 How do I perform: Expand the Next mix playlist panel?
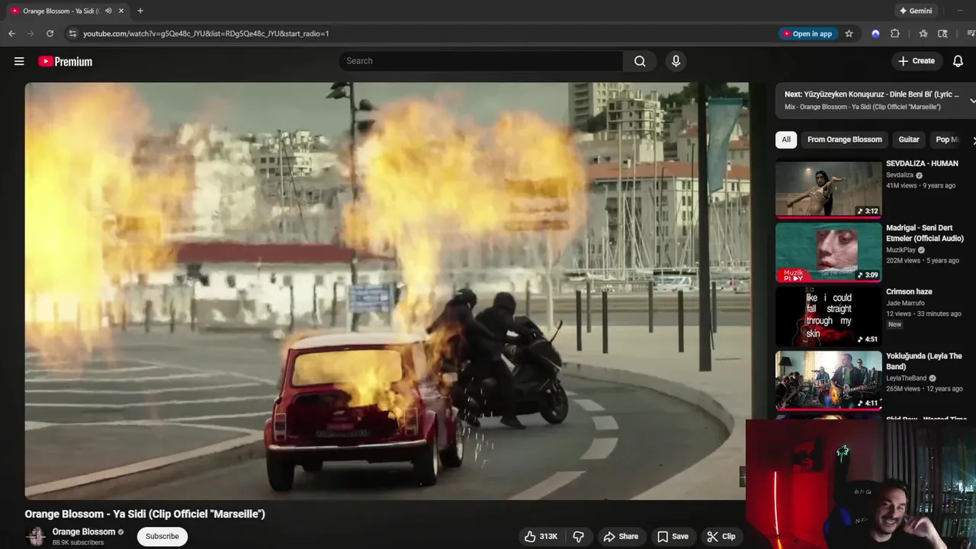972,101
